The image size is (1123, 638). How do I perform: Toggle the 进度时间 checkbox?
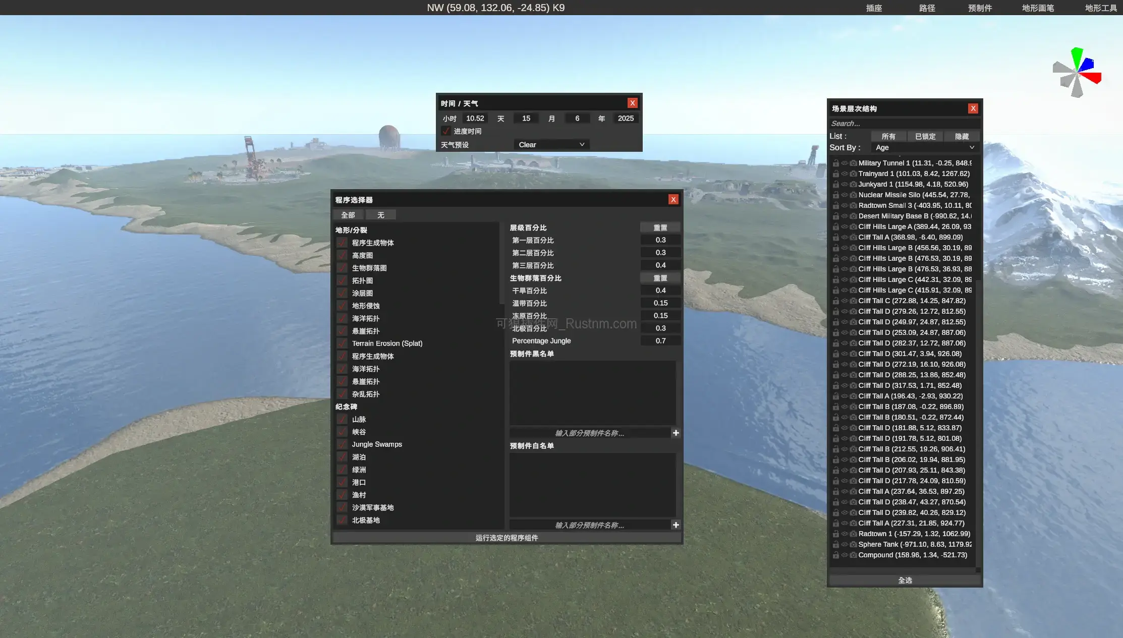[446, 131]
